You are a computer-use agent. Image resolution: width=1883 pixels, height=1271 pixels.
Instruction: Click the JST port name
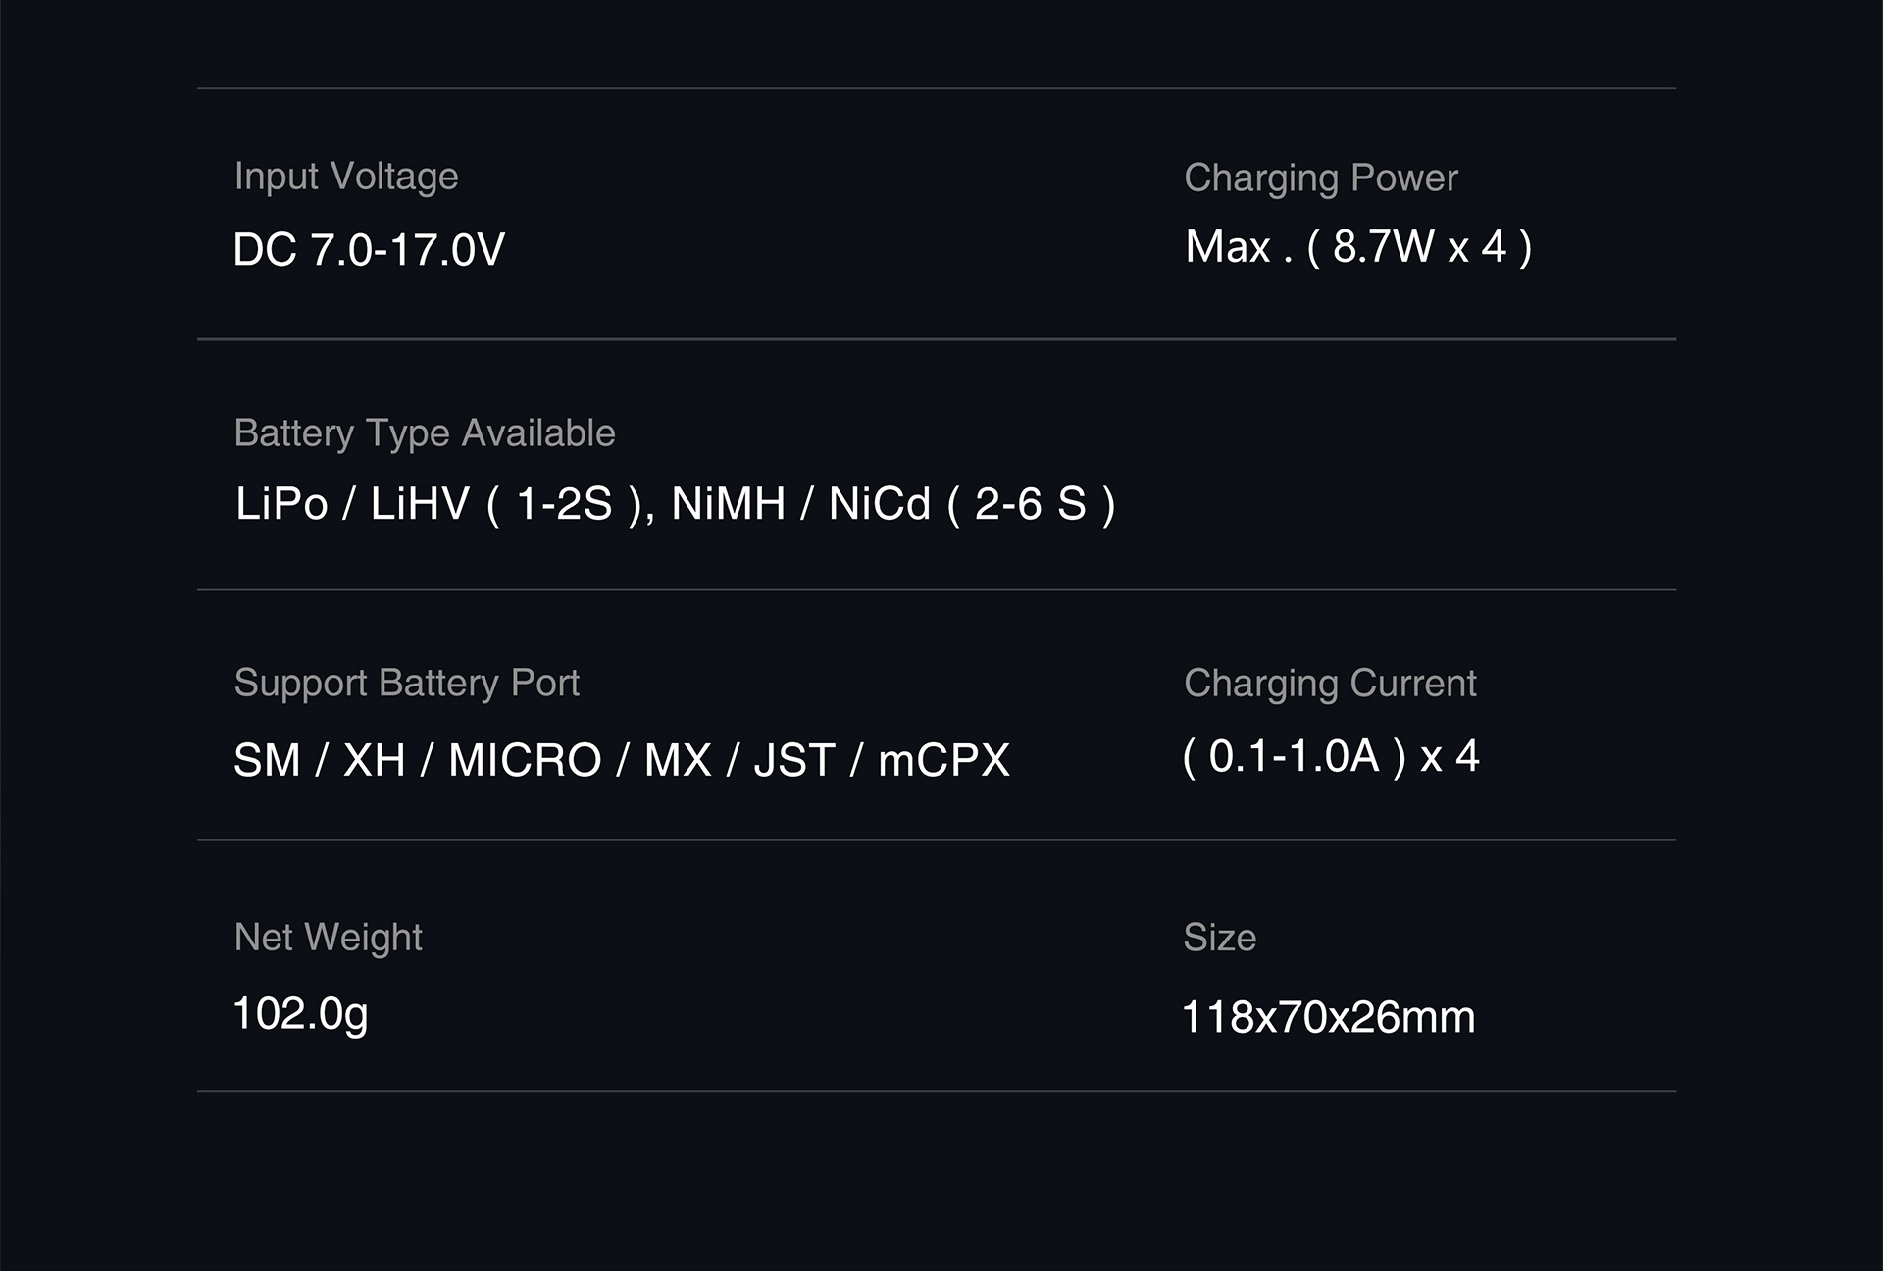[794, 760]
